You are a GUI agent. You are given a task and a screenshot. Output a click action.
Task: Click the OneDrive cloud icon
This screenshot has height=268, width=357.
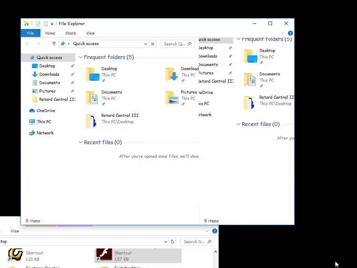pos(32,111)
